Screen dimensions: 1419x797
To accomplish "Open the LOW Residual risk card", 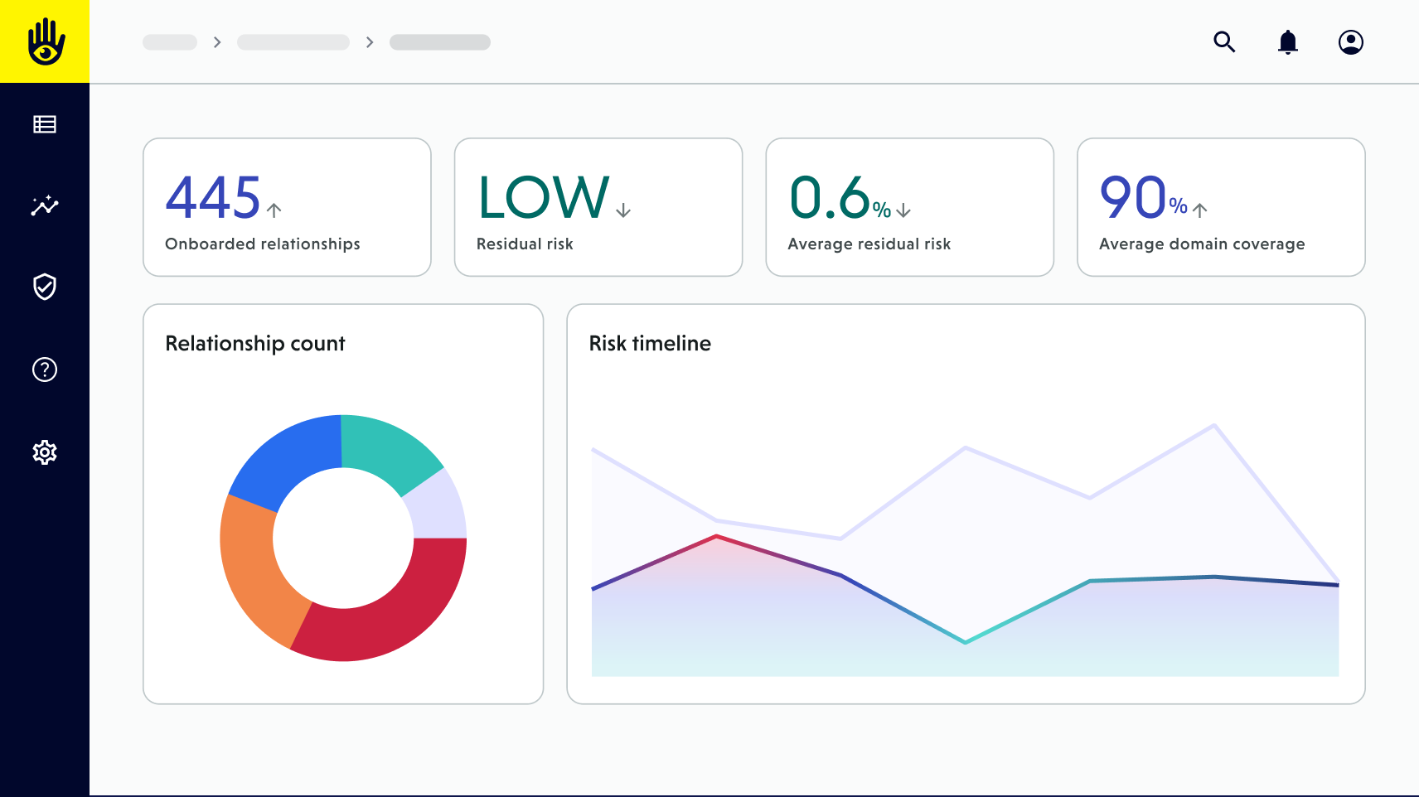I will point(598,207).
